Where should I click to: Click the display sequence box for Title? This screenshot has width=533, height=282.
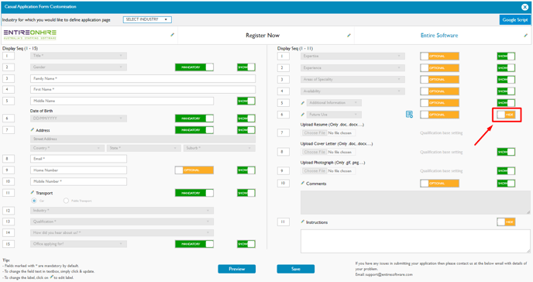[9, 56]
